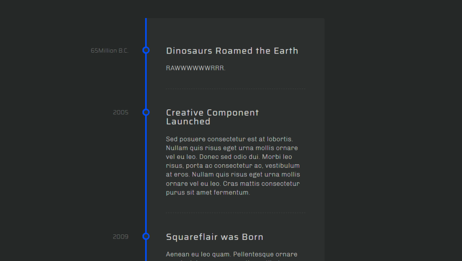Click the blue dot beside 'Squareflair was Born'
The height and width of the screenshot is (261, 462).
tap(146, 236)
